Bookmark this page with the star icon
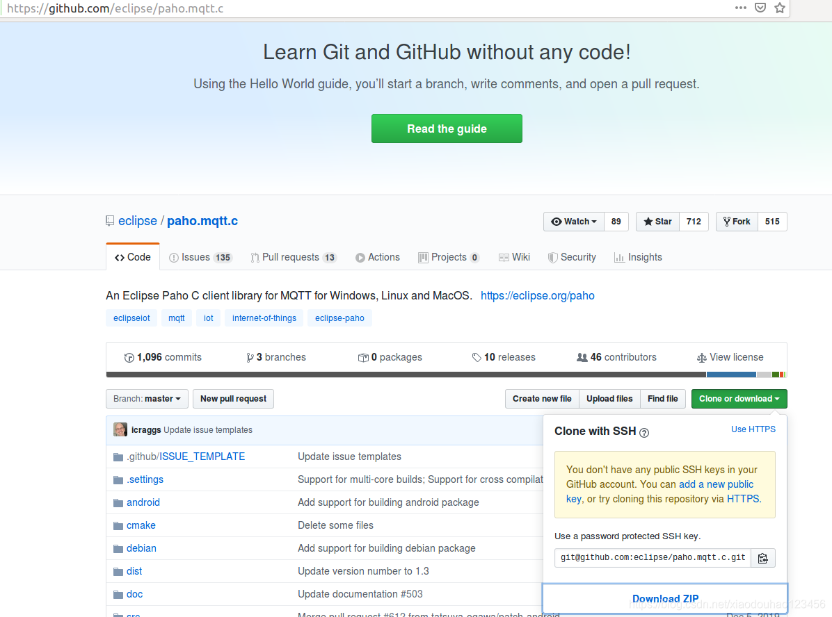 [779, 8]
